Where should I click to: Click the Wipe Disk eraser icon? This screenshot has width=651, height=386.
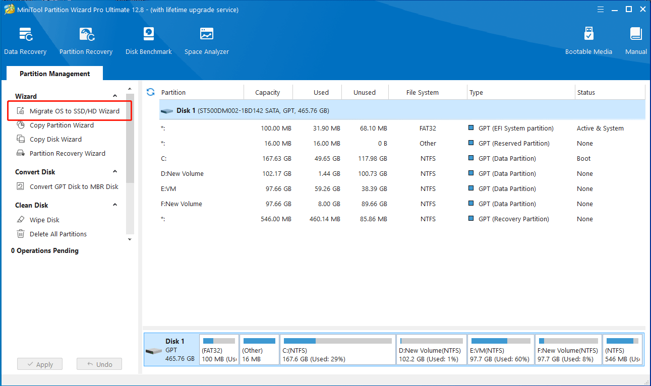pyautogui.click(x=21, y=220)
